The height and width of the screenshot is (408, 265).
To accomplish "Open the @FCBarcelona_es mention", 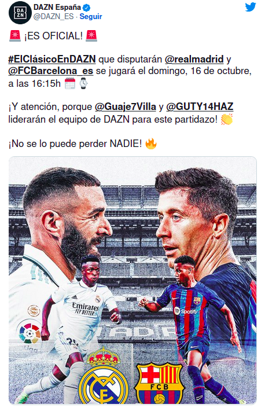I will pyautogui.click(x=51, y=71).
